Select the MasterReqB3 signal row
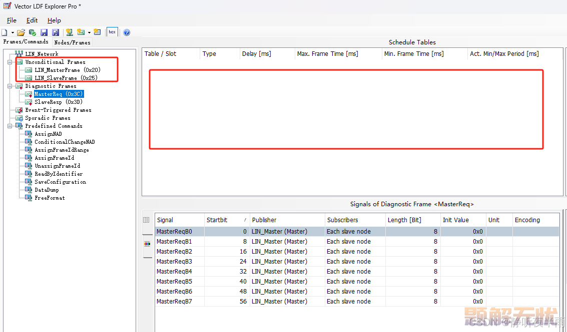The image size is (567, 332). pyautogui.click(x=357, y=261)
